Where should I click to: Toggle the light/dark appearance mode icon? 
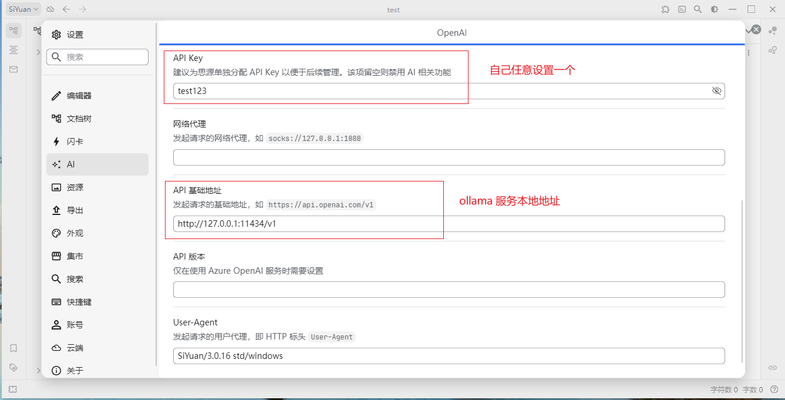714,9
